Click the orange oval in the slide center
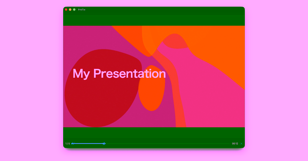Image resolution: width=308 pixels, height=161 pixels. 151,95
